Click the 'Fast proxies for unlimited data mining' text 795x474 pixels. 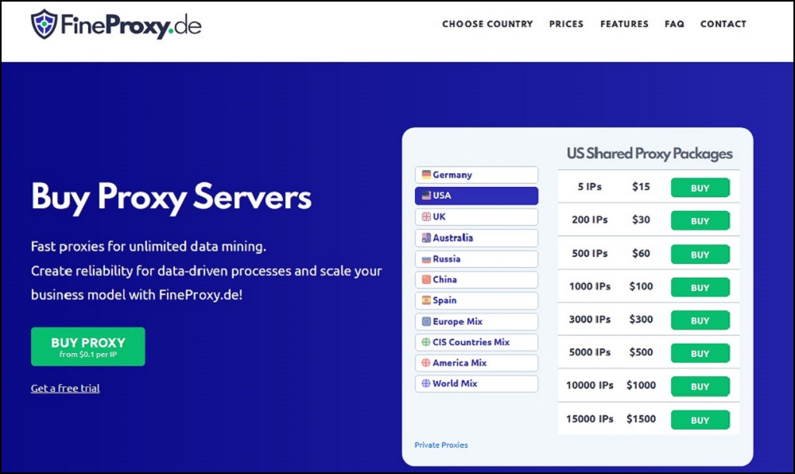pos(149,247)
